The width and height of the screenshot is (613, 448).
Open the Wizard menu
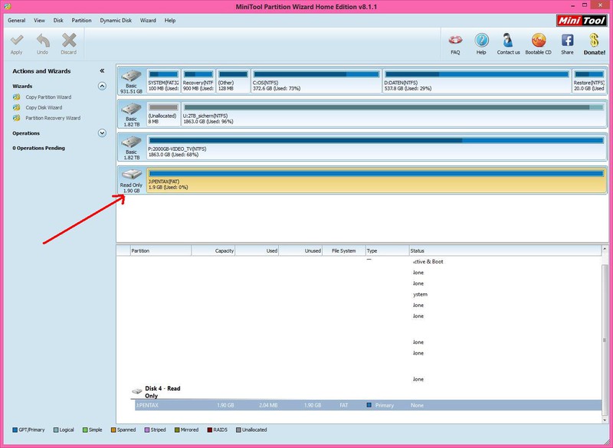[x=148, y=21]
